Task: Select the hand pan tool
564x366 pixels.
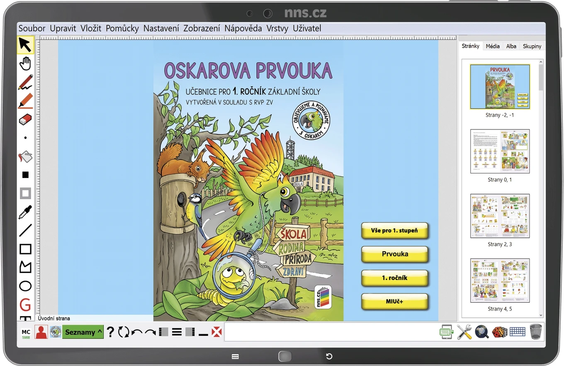Action: click(25, 63)
